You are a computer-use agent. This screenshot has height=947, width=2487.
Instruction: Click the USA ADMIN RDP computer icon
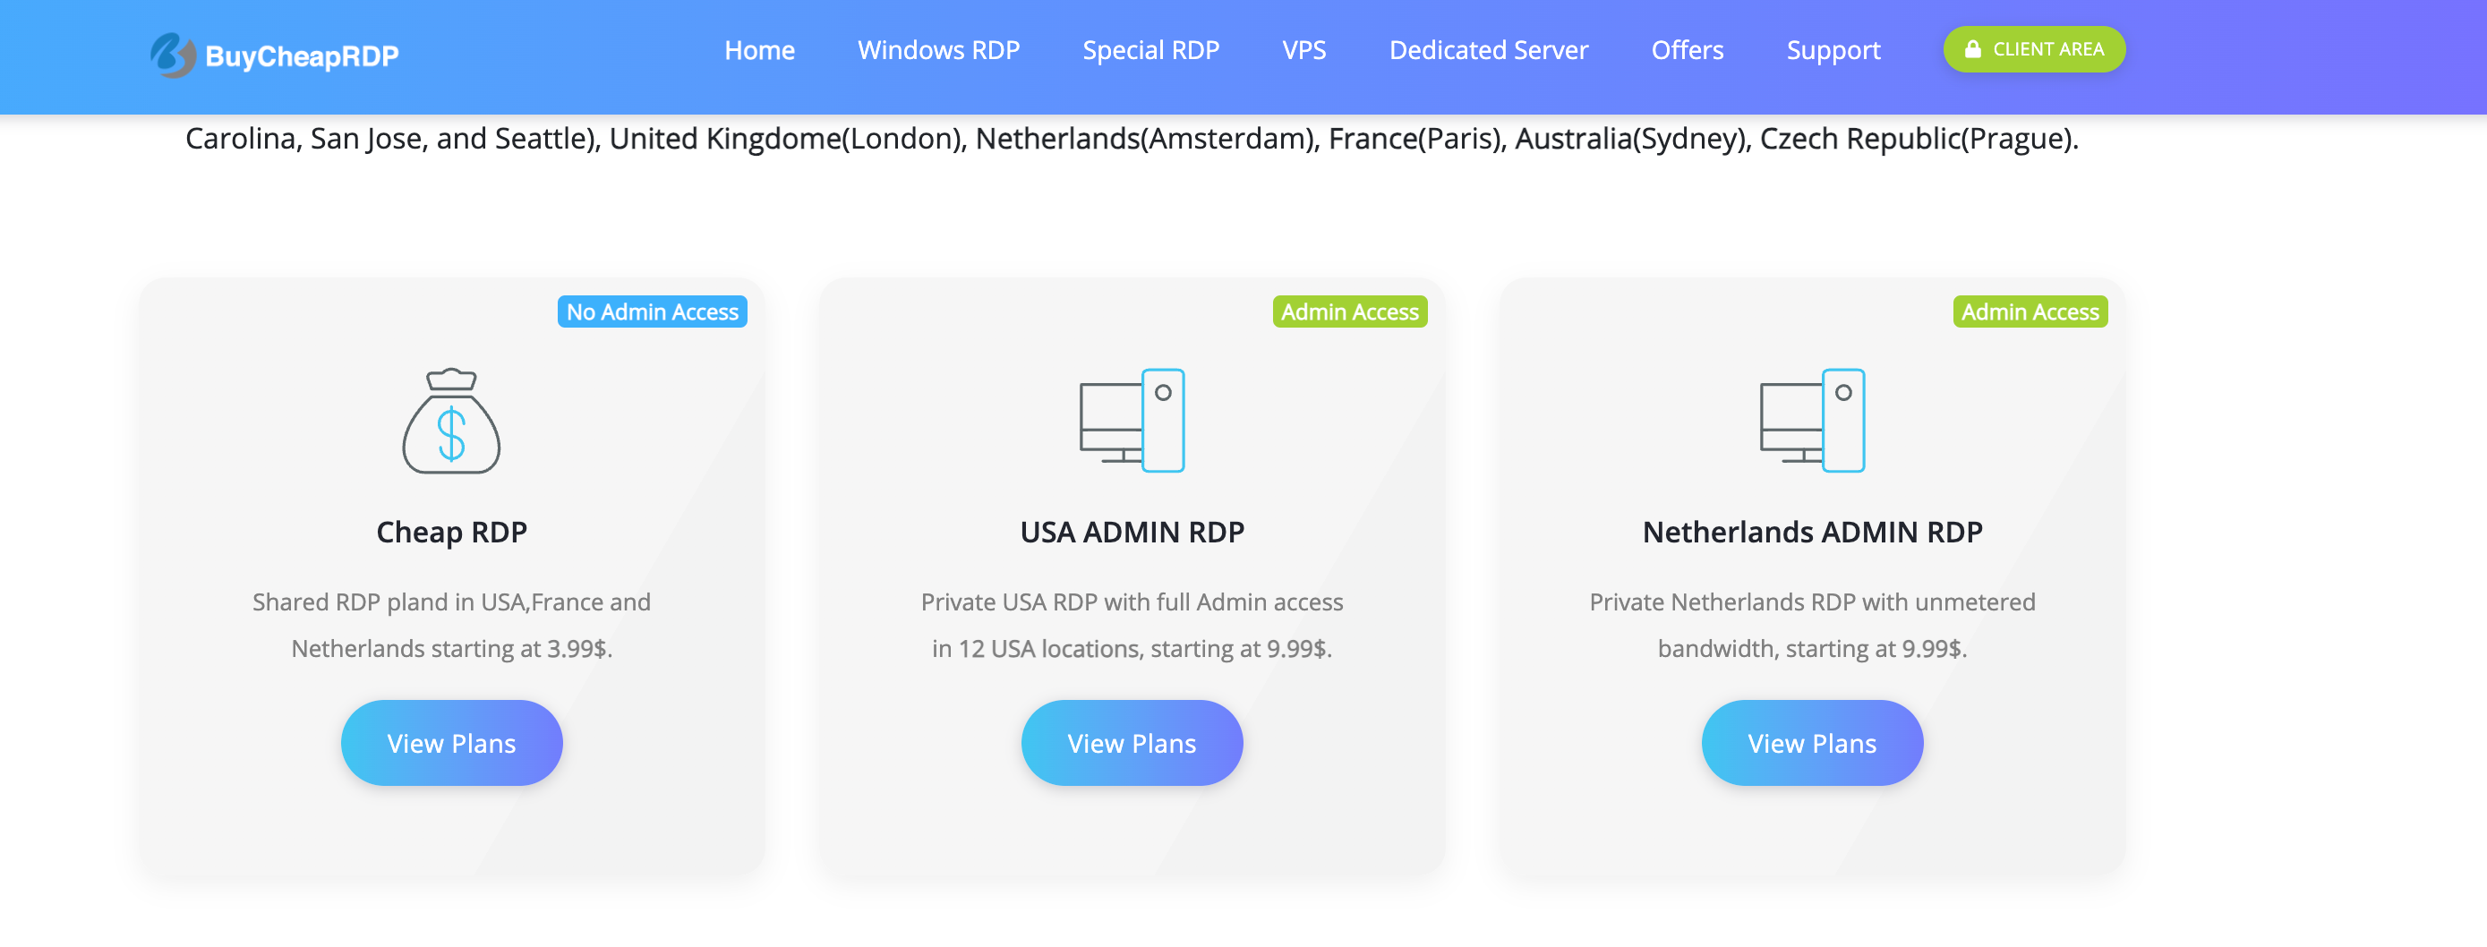tap(1132, 421)
